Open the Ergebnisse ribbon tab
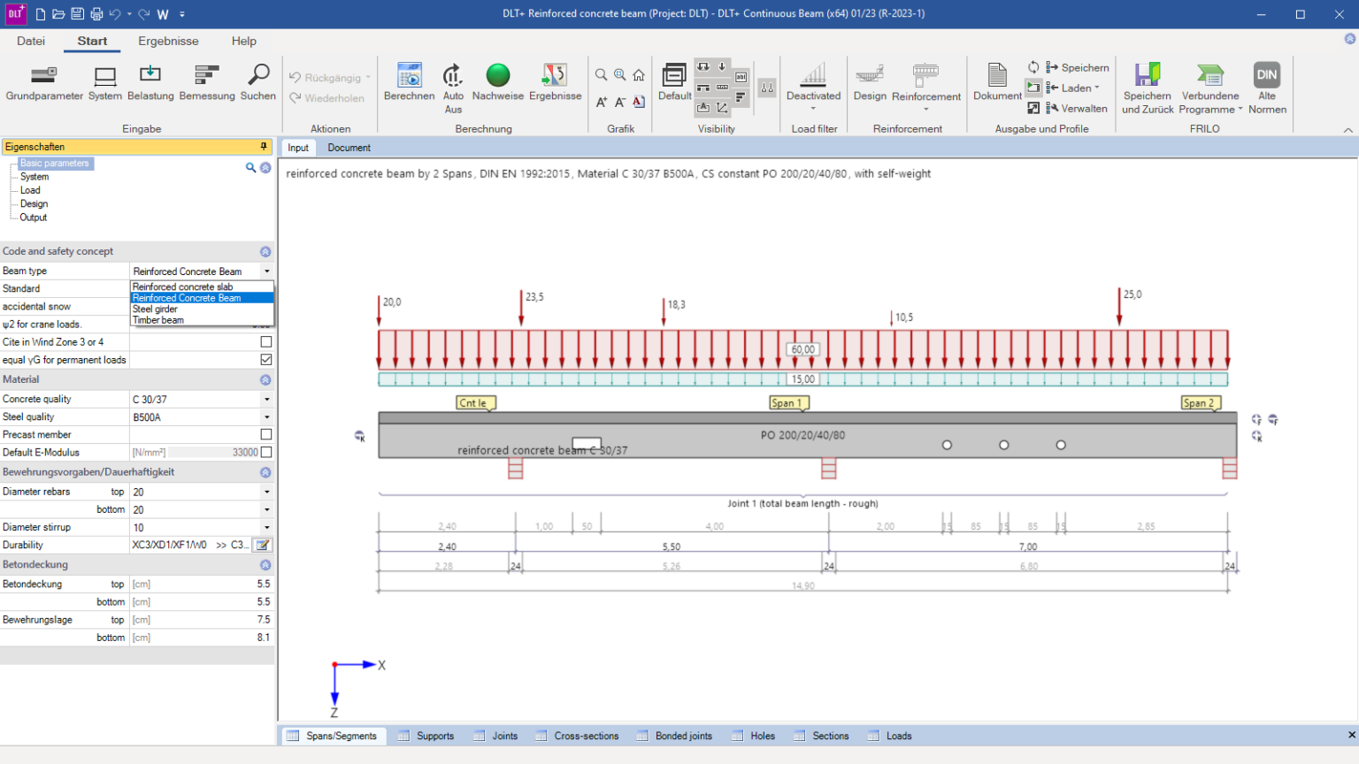 (x=168, y=41)
